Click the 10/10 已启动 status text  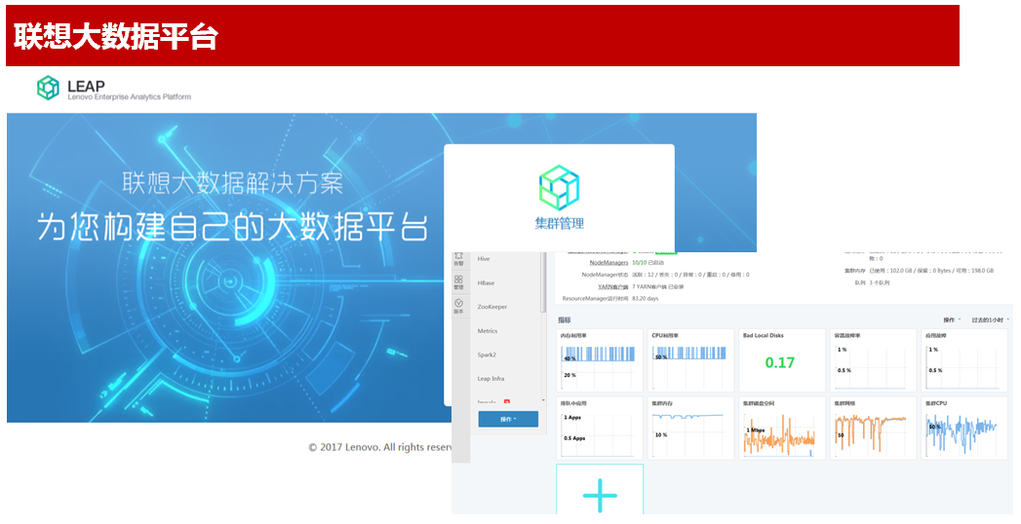(x=648, y=263)
